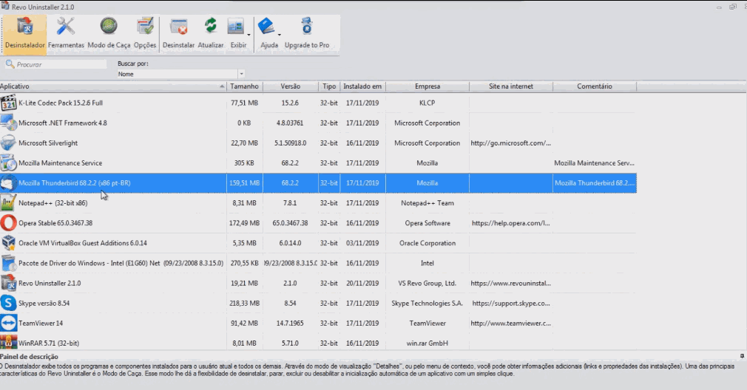This screenshot has width=747, height=390.
Task: Click Intel company cell
Action: [427, 262]
